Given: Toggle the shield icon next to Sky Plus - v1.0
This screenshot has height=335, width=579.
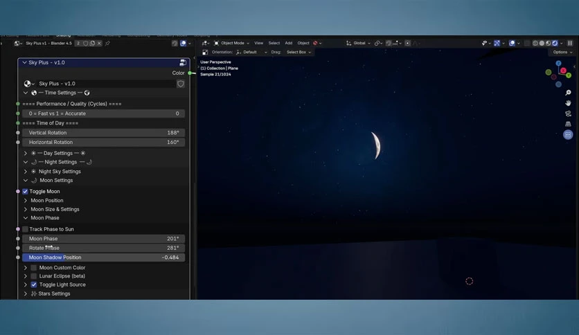Looking at the screenshot, I should click(x=181, y=84).
